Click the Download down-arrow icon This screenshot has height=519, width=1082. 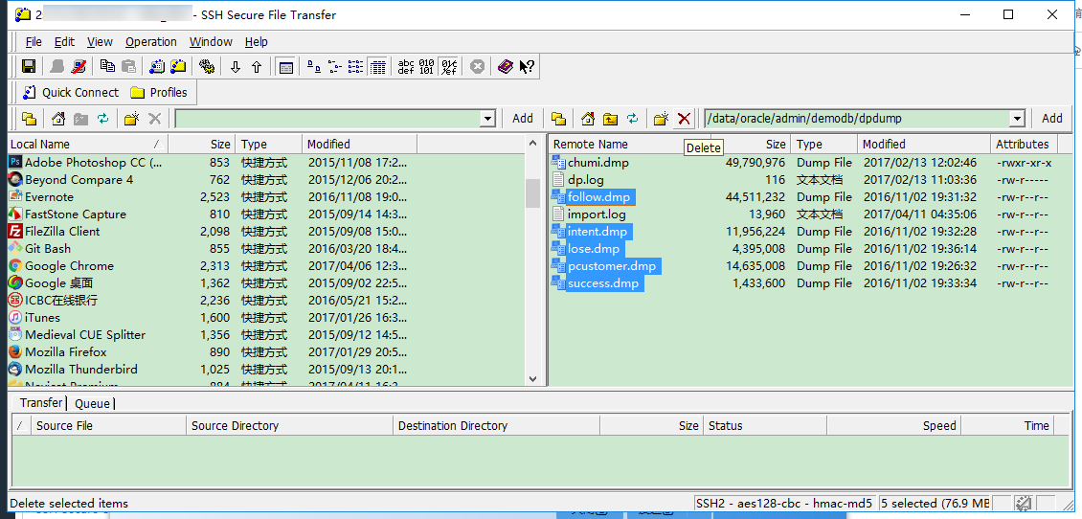click(236, 67)
